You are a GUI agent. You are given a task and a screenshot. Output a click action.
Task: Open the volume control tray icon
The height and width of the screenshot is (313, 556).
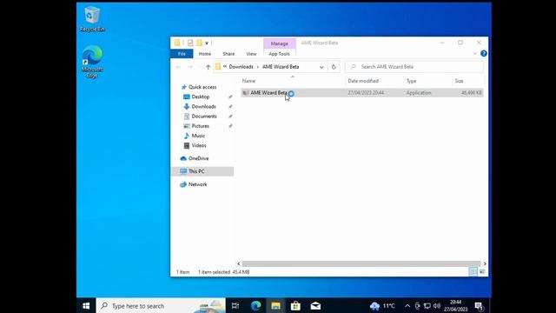[x=437, y=306]
